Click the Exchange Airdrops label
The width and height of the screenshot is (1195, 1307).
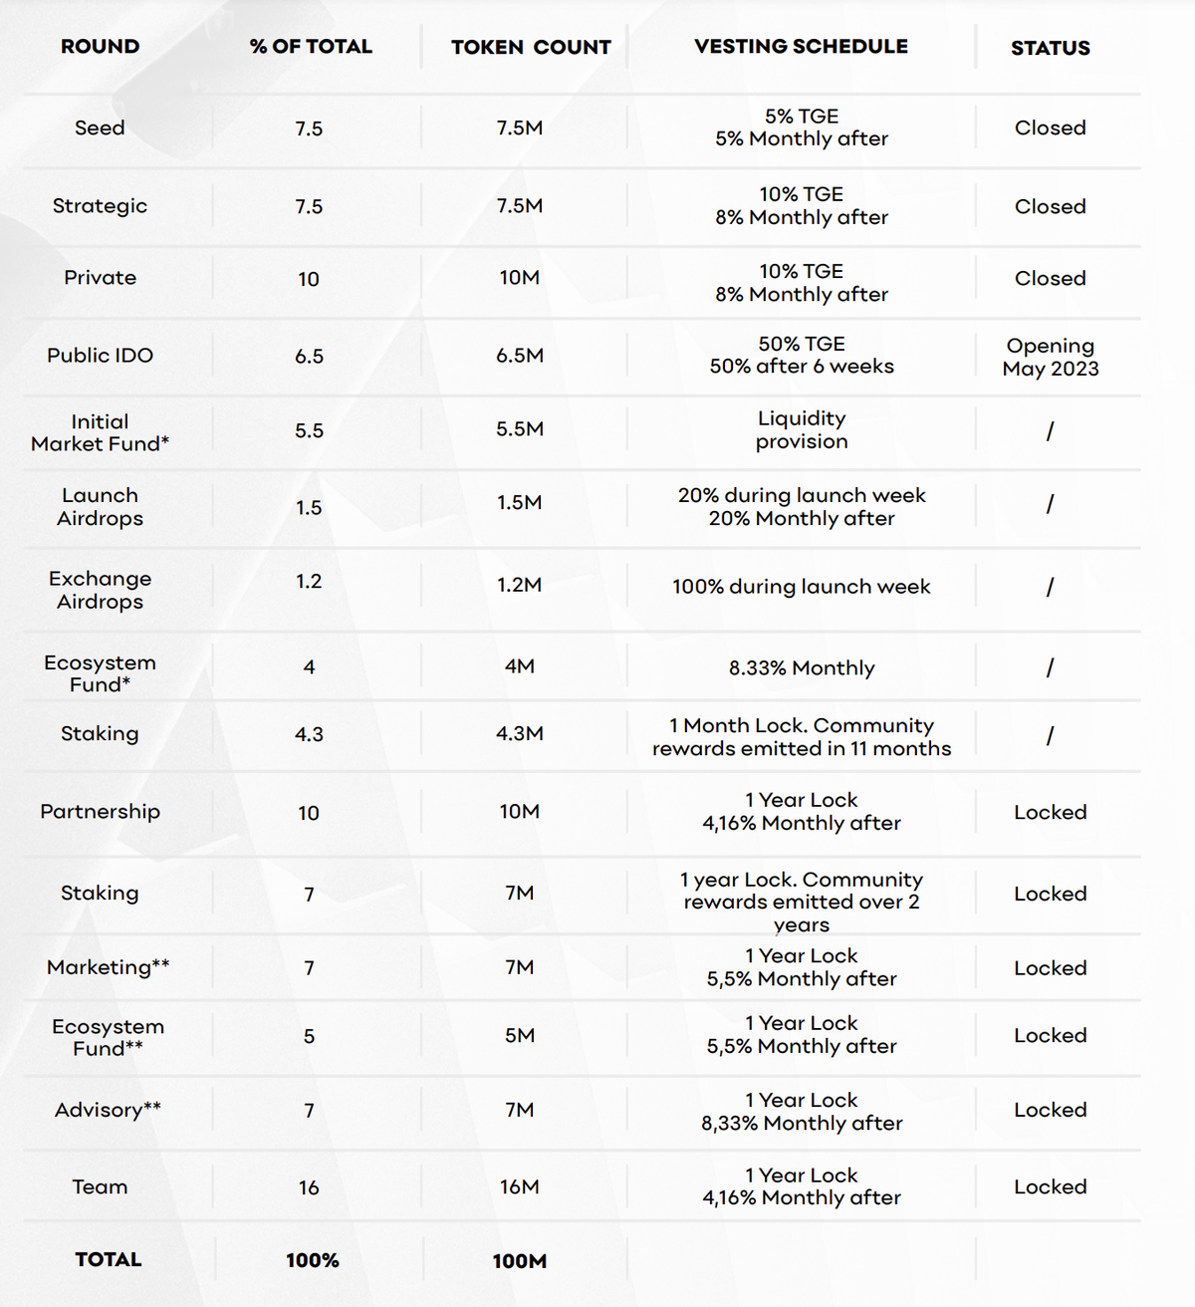[100, 590]
